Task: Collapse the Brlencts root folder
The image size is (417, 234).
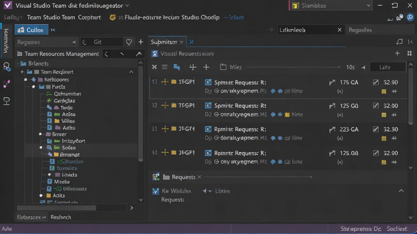Action: click(18, 64)
